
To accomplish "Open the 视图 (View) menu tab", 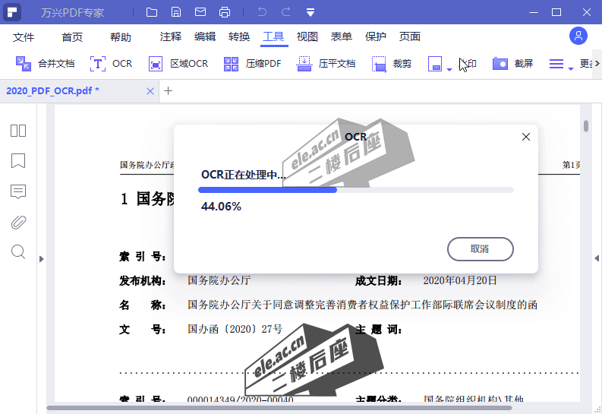I will pyautogui.click(x=307, y=36).
